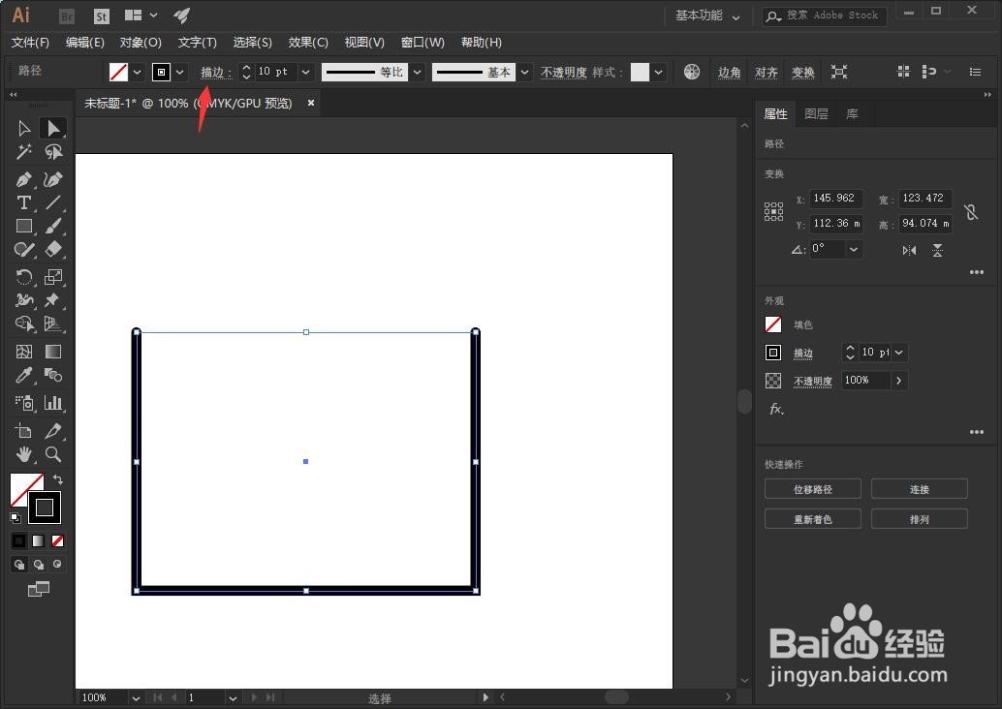1002x709 pixels.
Task: Select the Magic Wand tool
Action: point(23,152)
